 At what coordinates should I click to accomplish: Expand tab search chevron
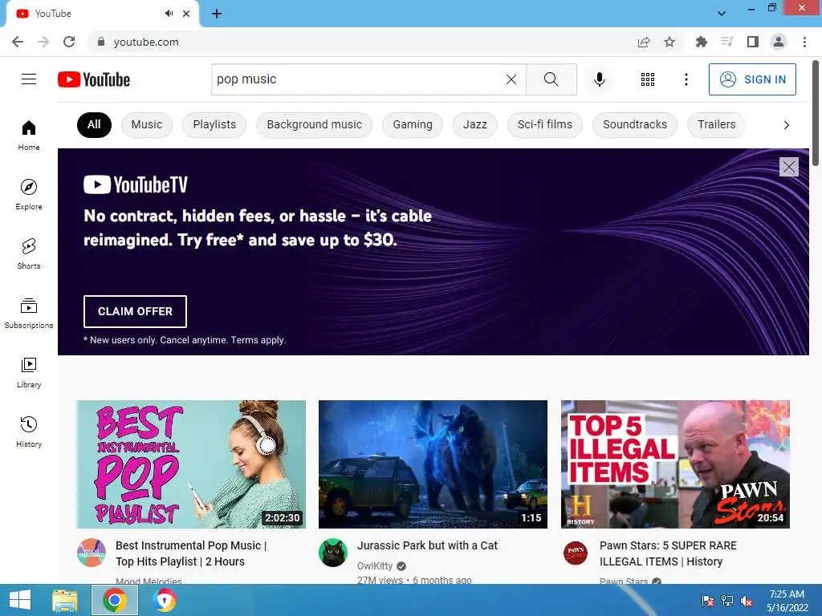pos(722,14)
